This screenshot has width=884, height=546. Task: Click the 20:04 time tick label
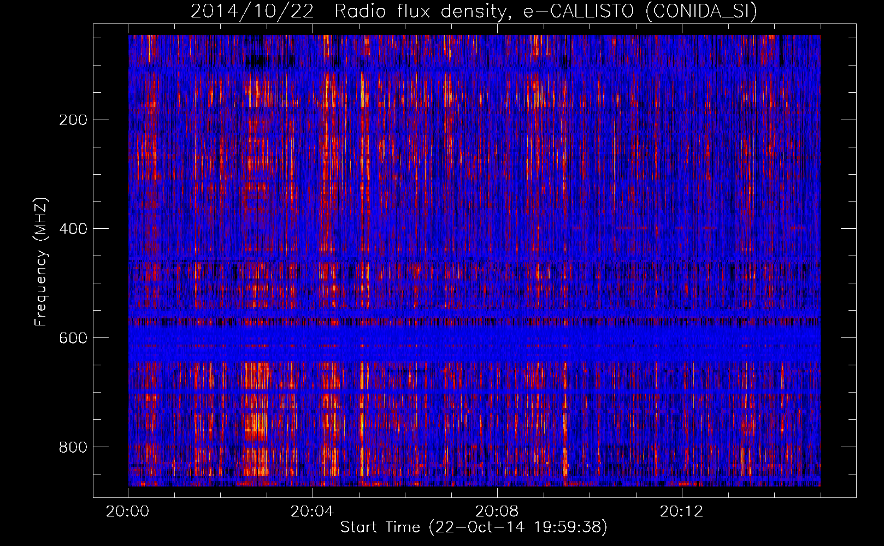[313, 512]
